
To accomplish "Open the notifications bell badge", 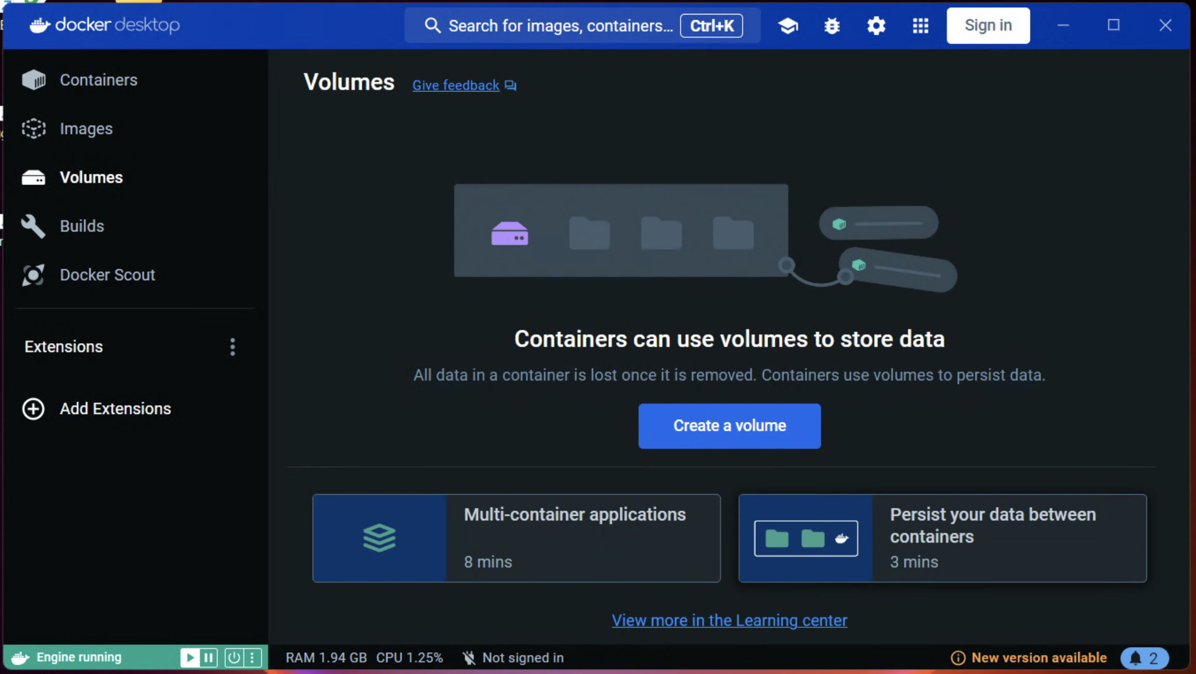I will point(1144,658).
